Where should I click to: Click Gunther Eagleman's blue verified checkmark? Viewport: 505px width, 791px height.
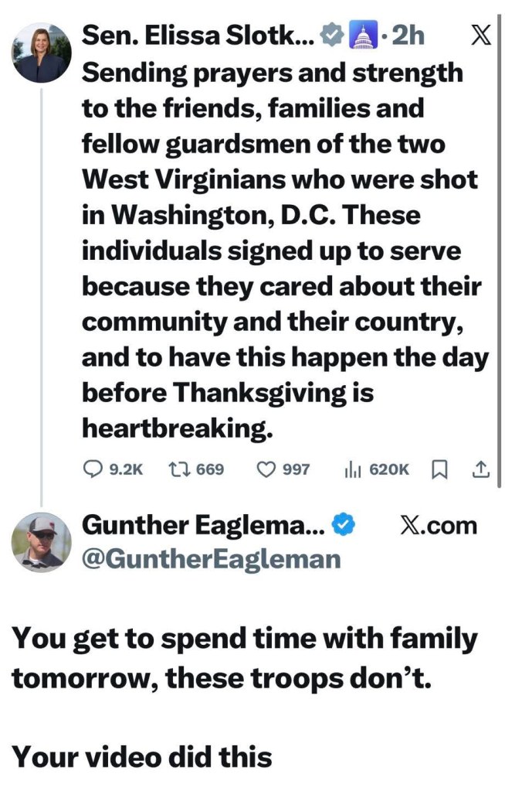tap(343, 526)
